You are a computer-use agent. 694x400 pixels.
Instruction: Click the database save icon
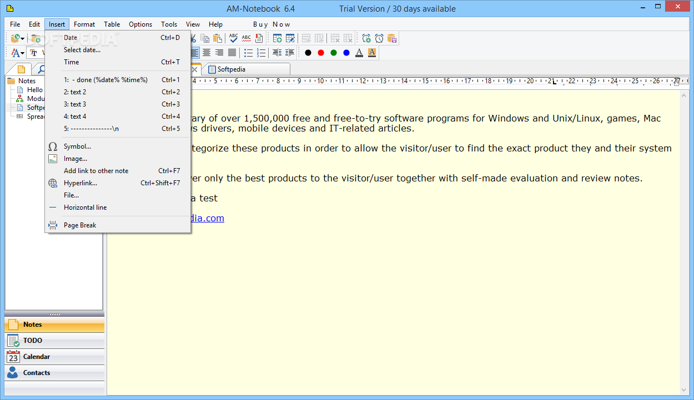pos(392,38)
